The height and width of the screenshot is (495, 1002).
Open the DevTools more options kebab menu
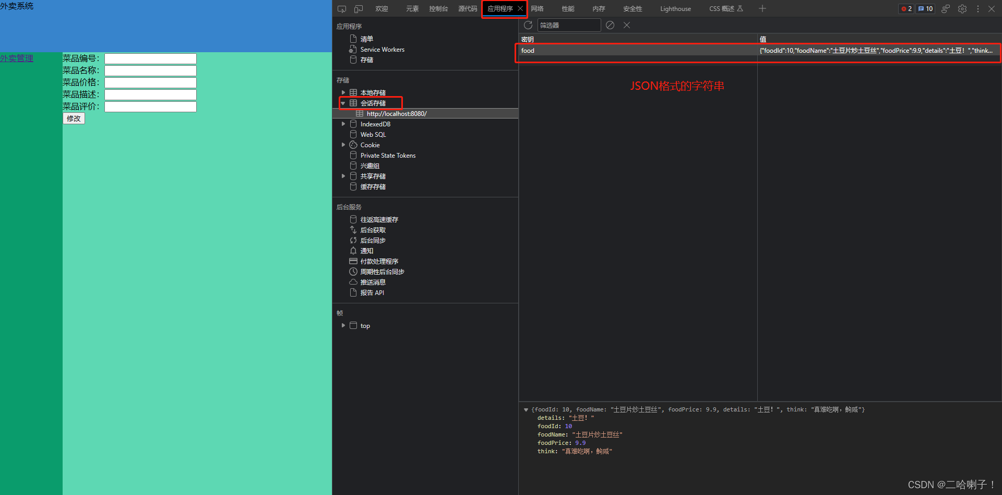point(978,9)
